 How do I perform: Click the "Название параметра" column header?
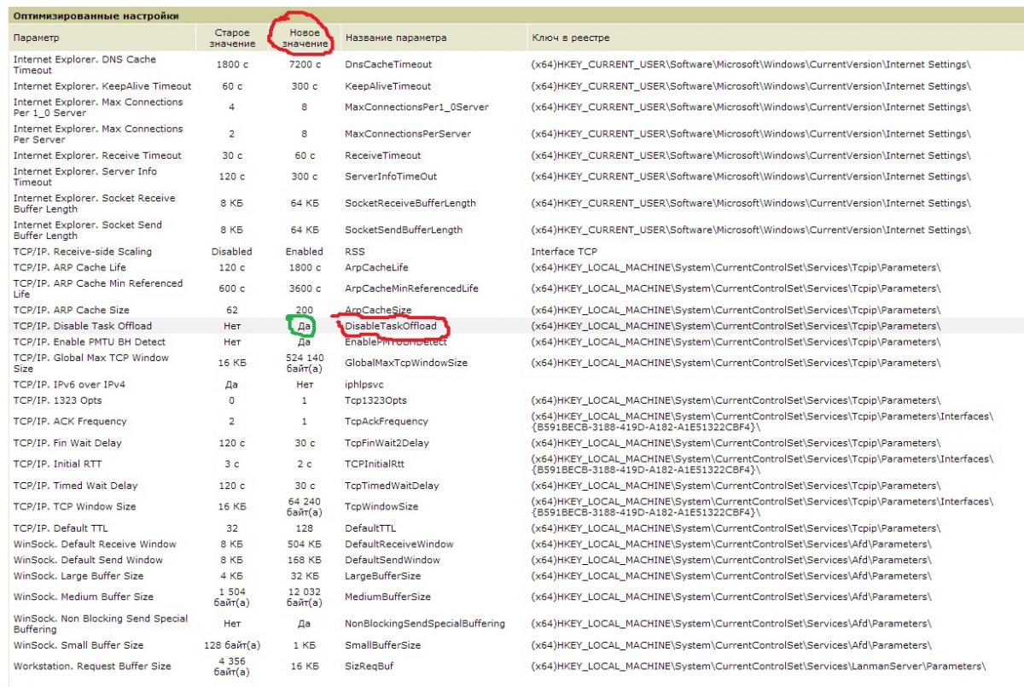(x=395, y=38)
